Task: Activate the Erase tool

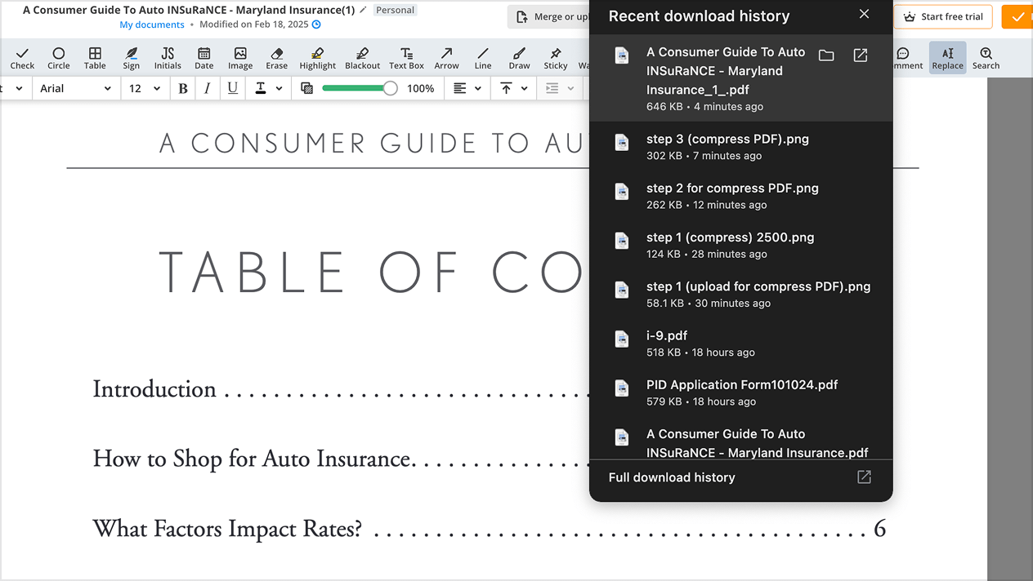Action: point(276,58)
